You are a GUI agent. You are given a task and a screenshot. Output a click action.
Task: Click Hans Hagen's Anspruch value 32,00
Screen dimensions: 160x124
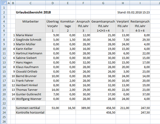tap(83, 63)
